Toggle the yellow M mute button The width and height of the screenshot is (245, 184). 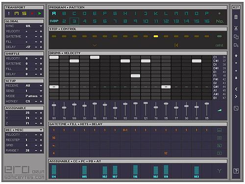click(17, 13)
